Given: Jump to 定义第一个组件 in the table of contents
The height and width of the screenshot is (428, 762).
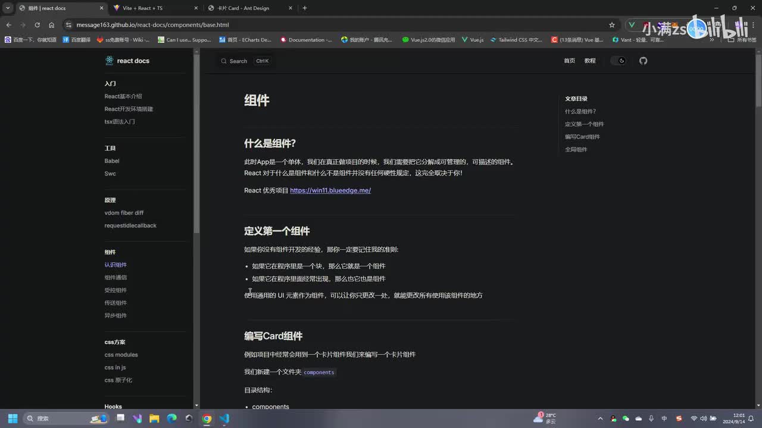Looking at the screenshot, I should [584, 124].
